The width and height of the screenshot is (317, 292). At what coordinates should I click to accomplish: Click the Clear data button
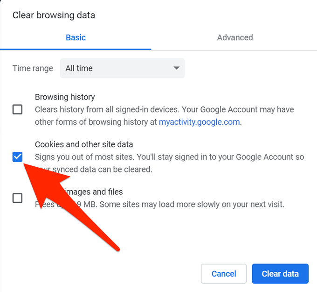[280, 274]
